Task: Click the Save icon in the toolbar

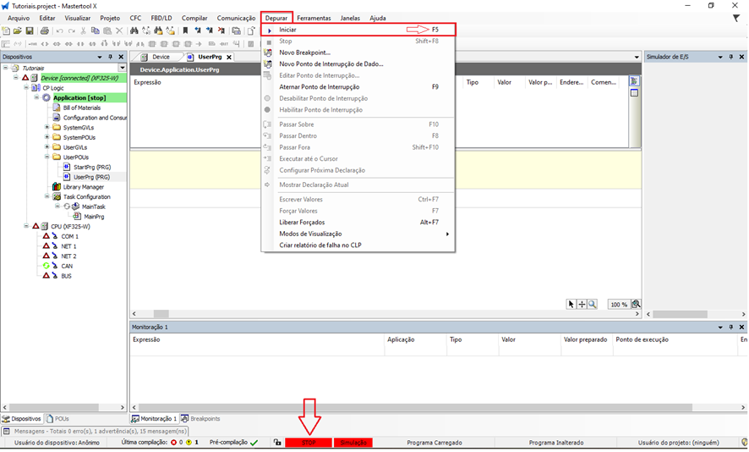Action: point(30,31)
